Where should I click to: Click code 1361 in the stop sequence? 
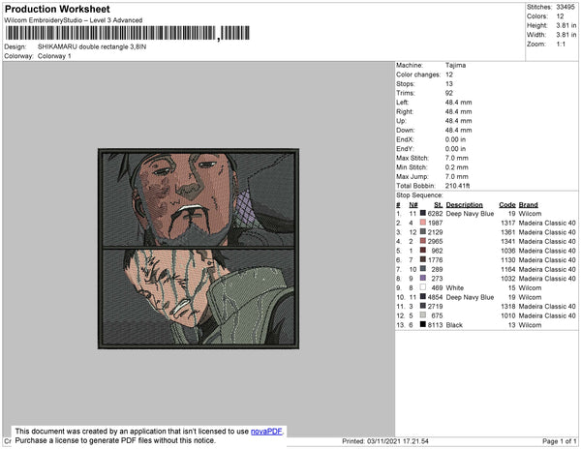point(508,232)
